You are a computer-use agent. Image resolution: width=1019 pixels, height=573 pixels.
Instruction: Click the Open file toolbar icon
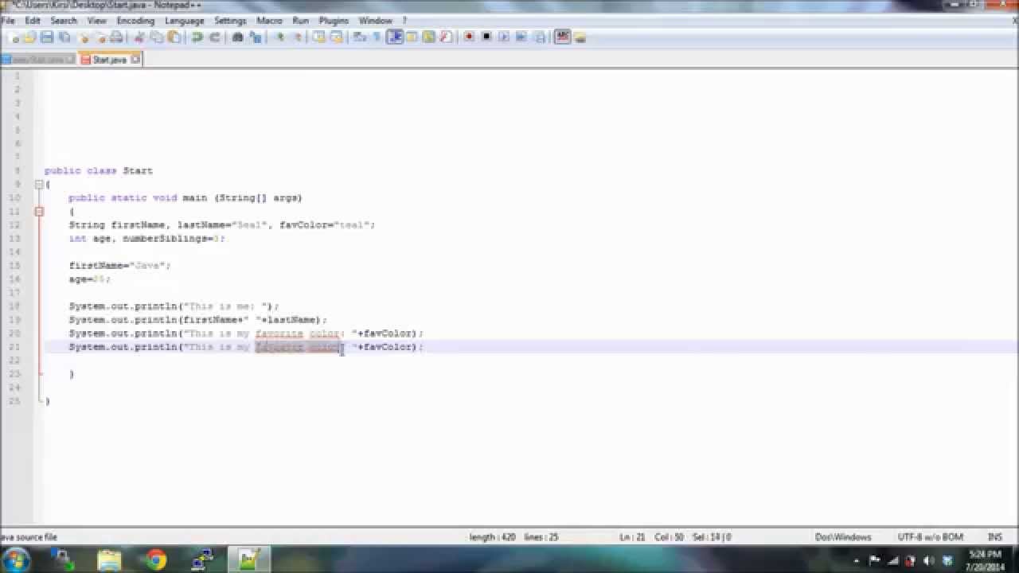pos(30,37)
